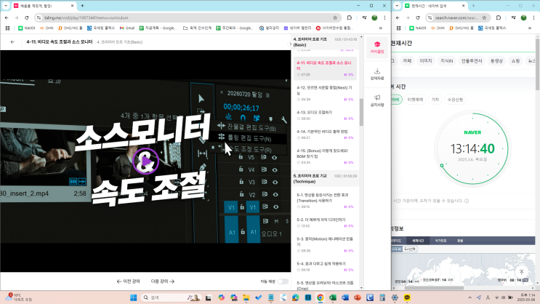Open the 커리큘럼 curriculum sidebar icon

[x=377, y=47]
